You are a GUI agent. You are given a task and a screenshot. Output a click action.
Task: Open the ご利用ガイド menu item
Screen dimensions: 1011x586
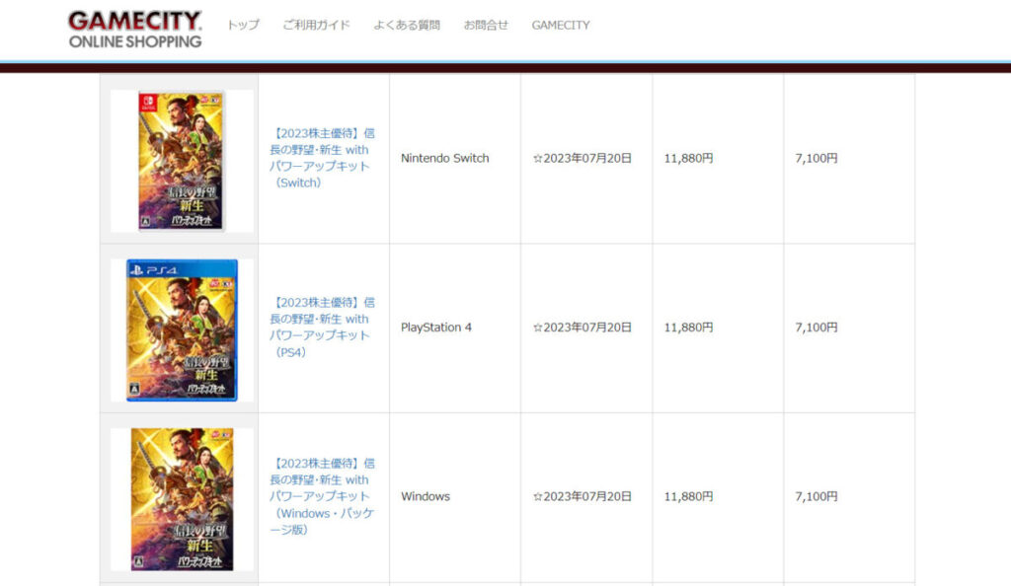coord(316,25)
